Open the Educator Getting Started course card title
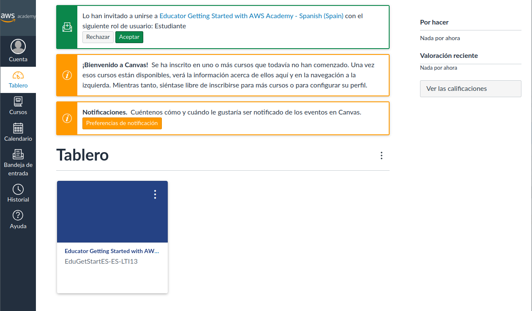532x311 pixels. pos(112,251)
